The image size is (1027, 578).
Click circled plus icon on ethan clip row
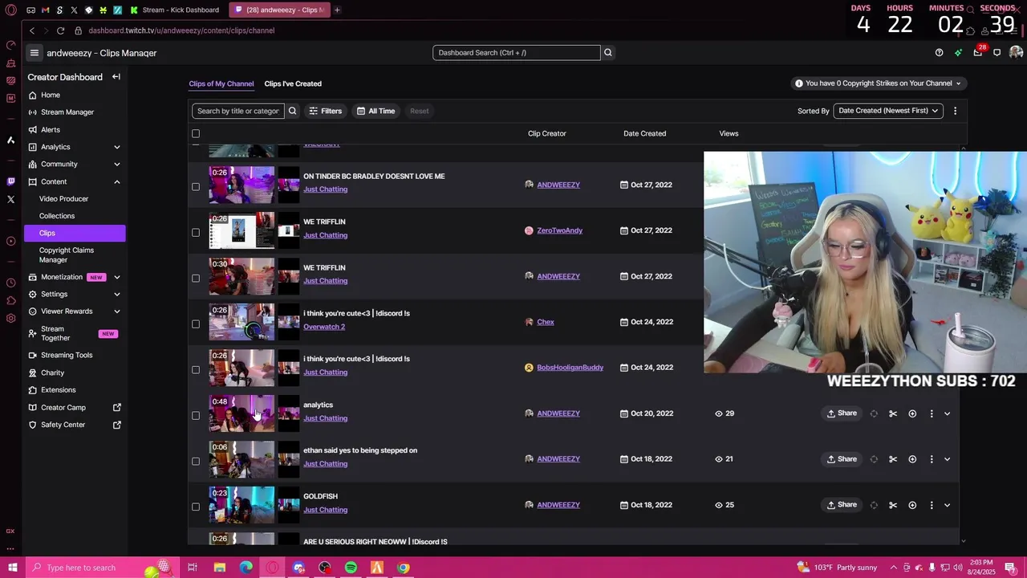tap(912, 459)
